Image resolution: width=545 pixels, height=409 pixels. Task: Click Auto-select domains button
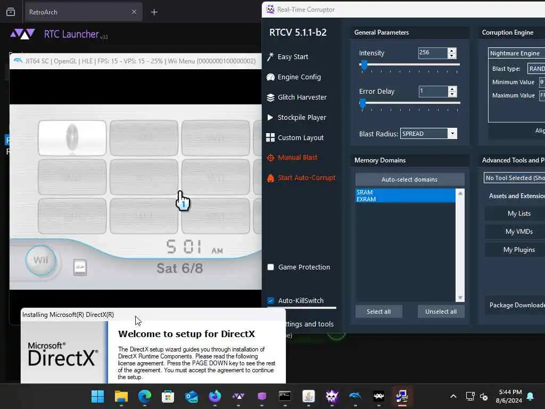coord(409,179)
